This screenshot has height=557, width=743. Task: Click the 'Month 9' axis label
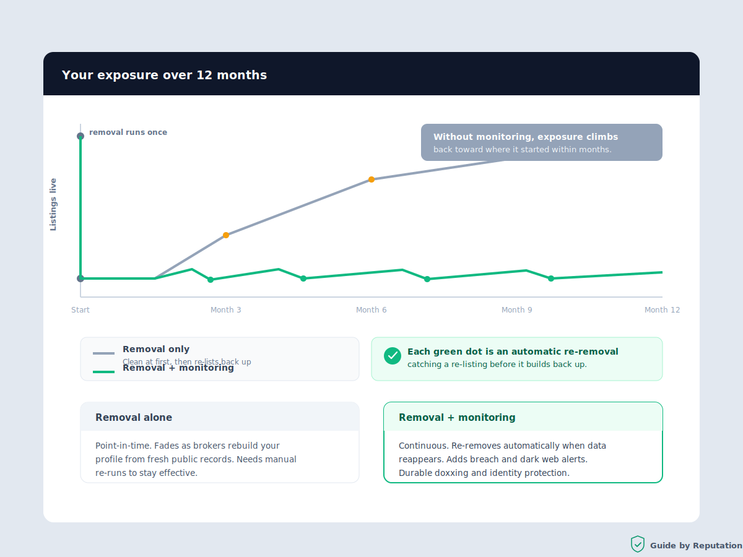[517, 310]
